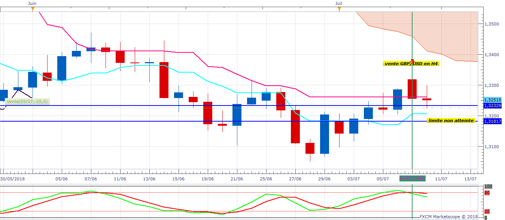Image resolution: width=505 pixels, height=220 pixels.
Task: Click the 11/06 date axis label
Action: (x=120, y=179)
